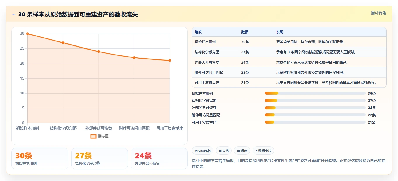
Task: Click the 24条 外部关系可恢复 stat card
Action: (x=159, y=159)
